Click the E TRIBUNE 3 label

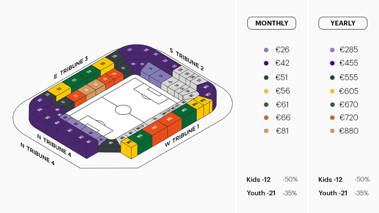(x=71, y=68)
